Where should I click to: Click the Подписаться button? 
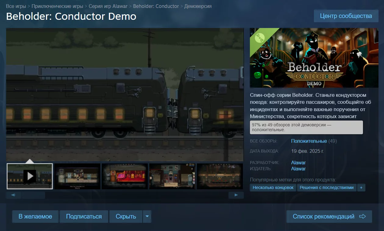coord(84,216)
